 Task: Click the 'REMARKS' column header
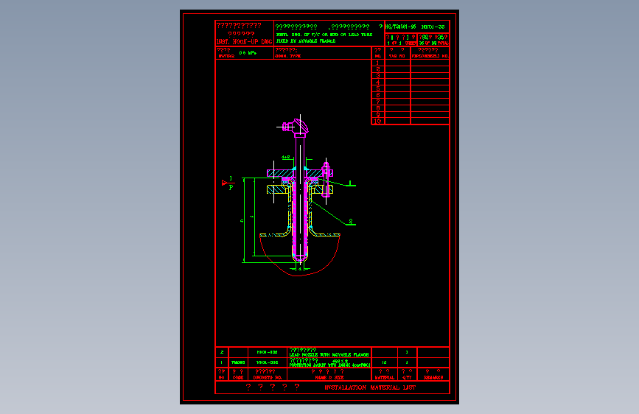pos(433,378)
